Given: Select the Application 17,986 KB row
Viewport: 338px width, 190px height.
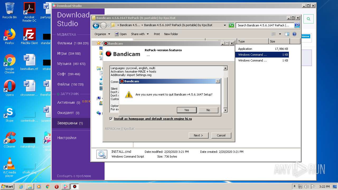Looking at the screenshot, I should pyautogui.click(x=262, y=49).
